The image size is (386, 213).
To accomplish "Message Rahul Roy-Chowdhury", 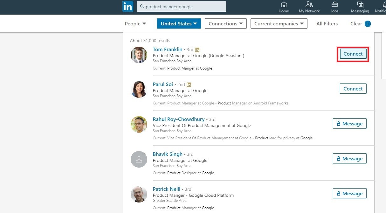I will coord(349,124).
